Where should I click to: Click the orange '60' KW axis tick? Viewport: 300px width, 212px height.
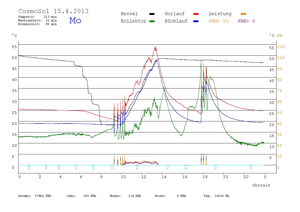[x=280, y=102]
